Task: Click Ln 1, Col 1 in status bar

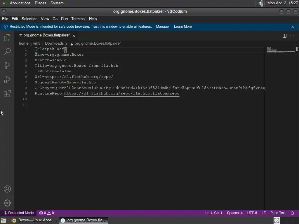Action: 213,213
